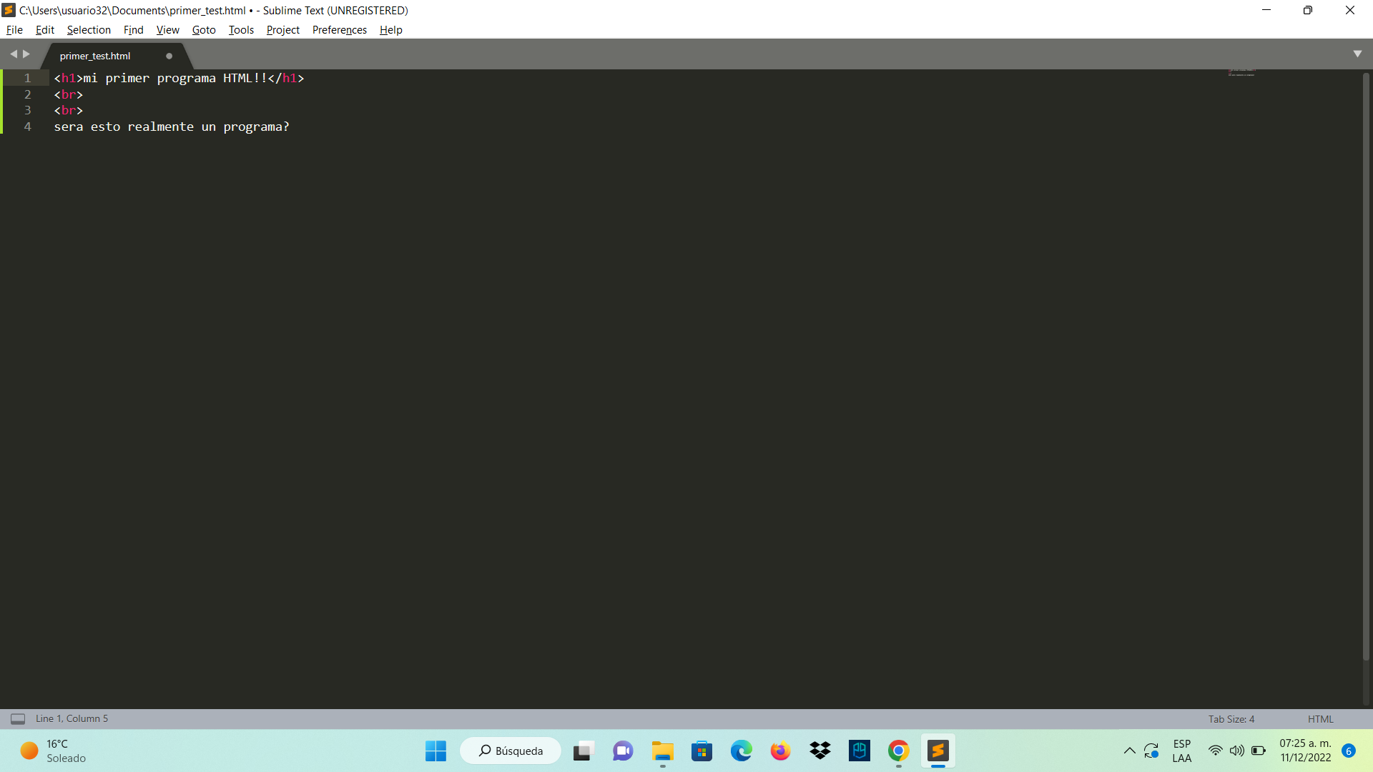Show hidden system tray icons

tap(1129, 751)
